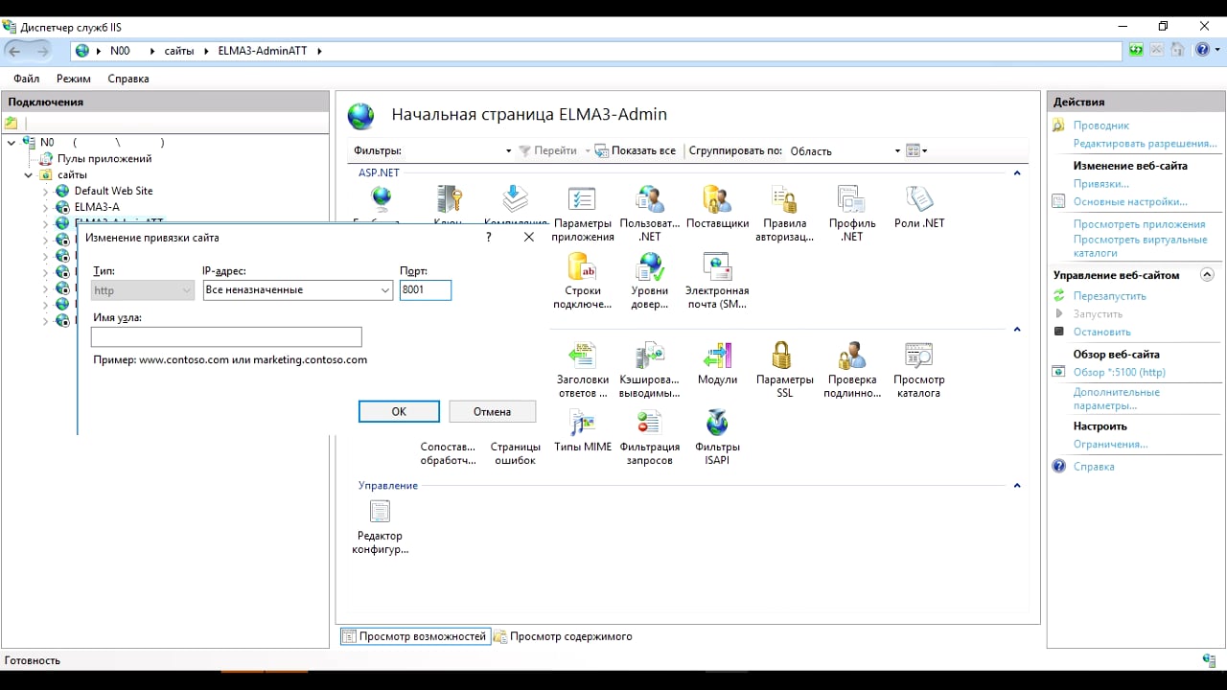
Task: Open the Модули feature icon
Action: [x=717, y=363]
